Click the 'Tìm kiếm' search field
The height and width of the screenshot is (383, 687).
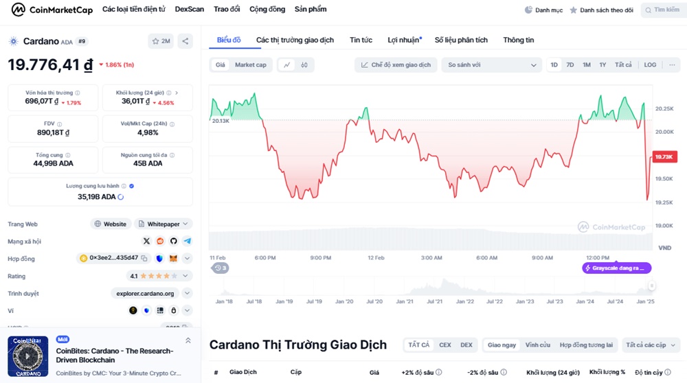pos(663,10)
